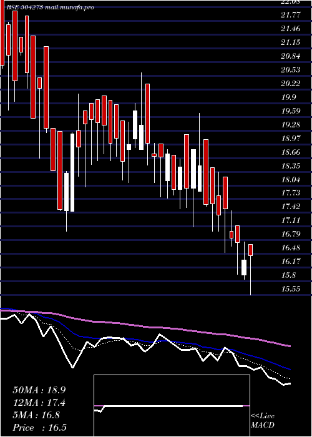312x437 pixels.
Task: Select the 17.11 price axis label
Action: 291,220
